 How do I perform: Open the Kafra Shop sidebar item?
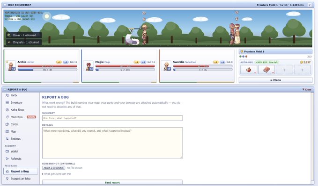point(21,110)
